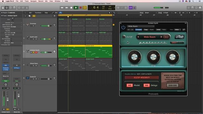Start playback with the green Play button

[x=76, y=8]
